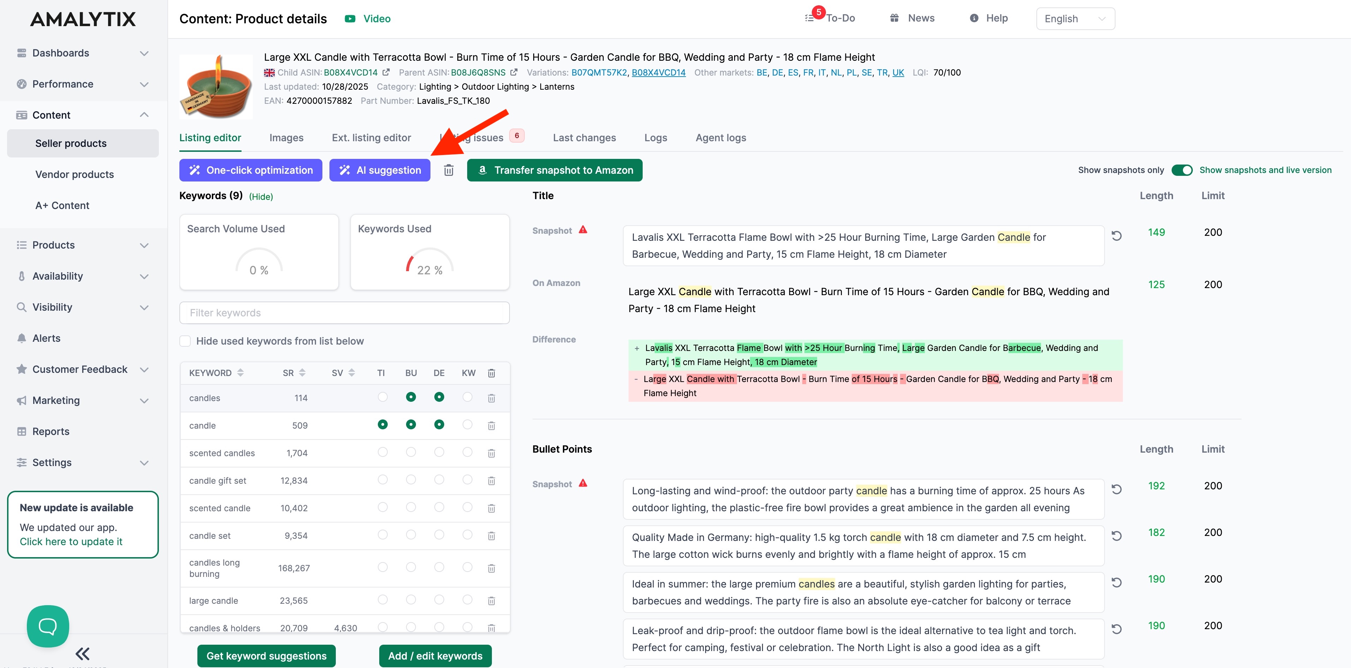This screenshot has width=1351, height=668.
Task: Expand the Products section in sidebar
Action: click(144, 245)
